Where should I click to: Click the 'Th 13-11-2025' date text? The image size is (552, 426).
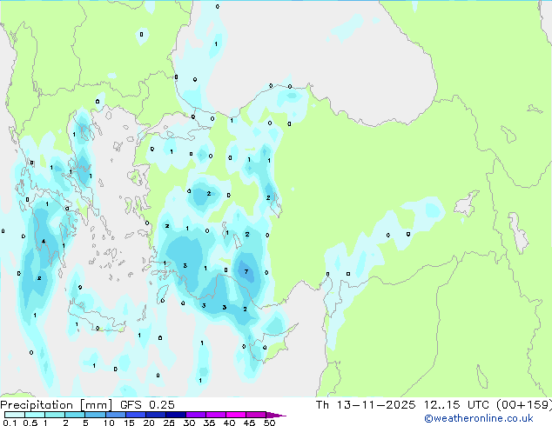[366, 405]
